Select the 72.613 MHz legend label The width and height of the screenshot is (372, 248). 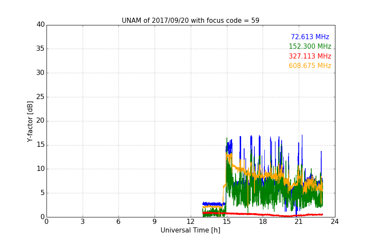310,37
